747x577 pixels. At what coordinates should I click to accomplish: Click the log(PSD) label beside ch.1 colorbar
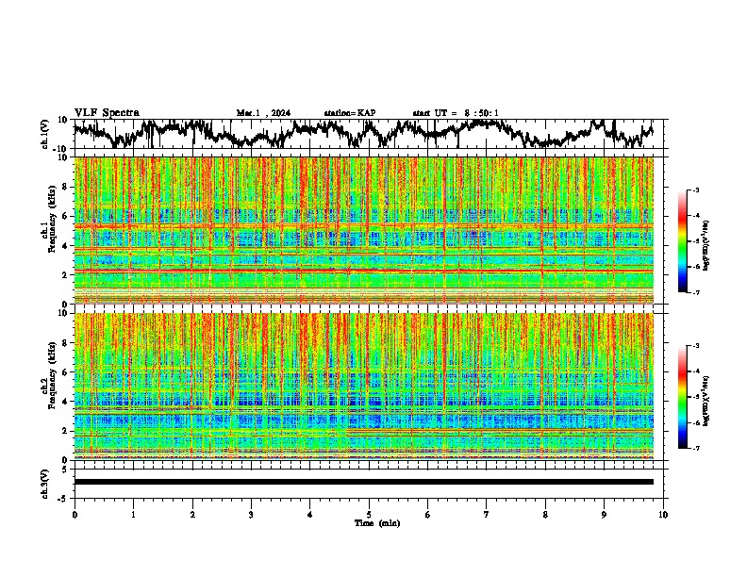click(x=706, y=245)
